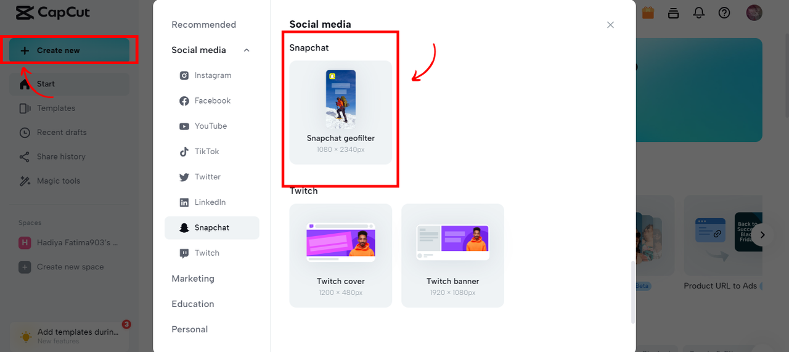Screen dimensions: 789x352
Task: Open the Education category
Action: point(193,304)
